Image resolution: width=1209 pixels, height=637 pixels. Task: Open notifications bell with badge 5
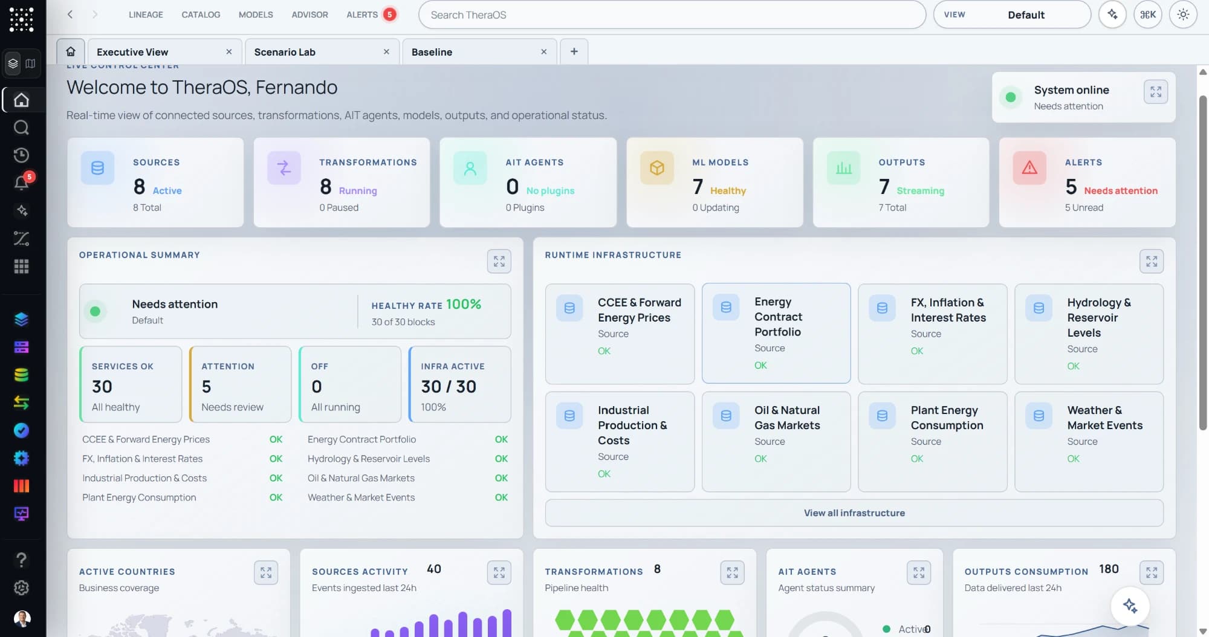(x=22, y=183)
